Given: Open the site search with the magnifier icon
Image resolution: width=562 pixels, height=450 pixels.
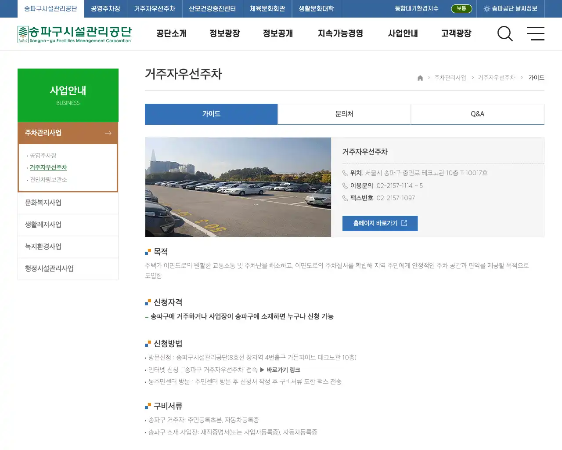Looking at the screenshot, I should click(x=505, y=34).
